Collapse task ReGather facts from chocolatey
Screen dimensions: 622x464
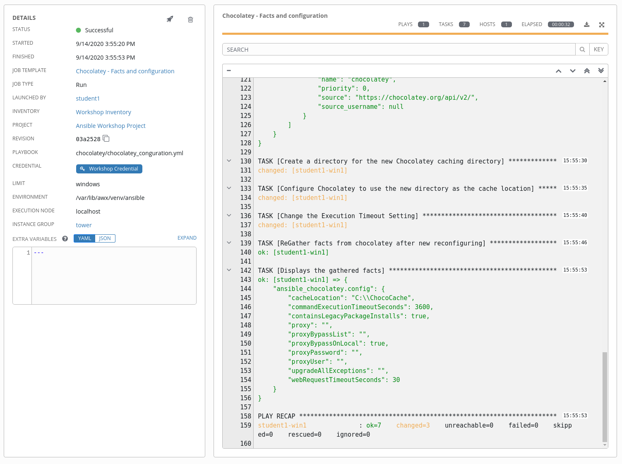click(x=229, y=243)
